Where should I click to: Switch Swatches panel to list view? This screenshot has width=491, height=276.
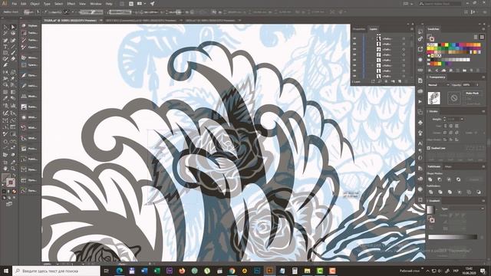coord(476,37)
